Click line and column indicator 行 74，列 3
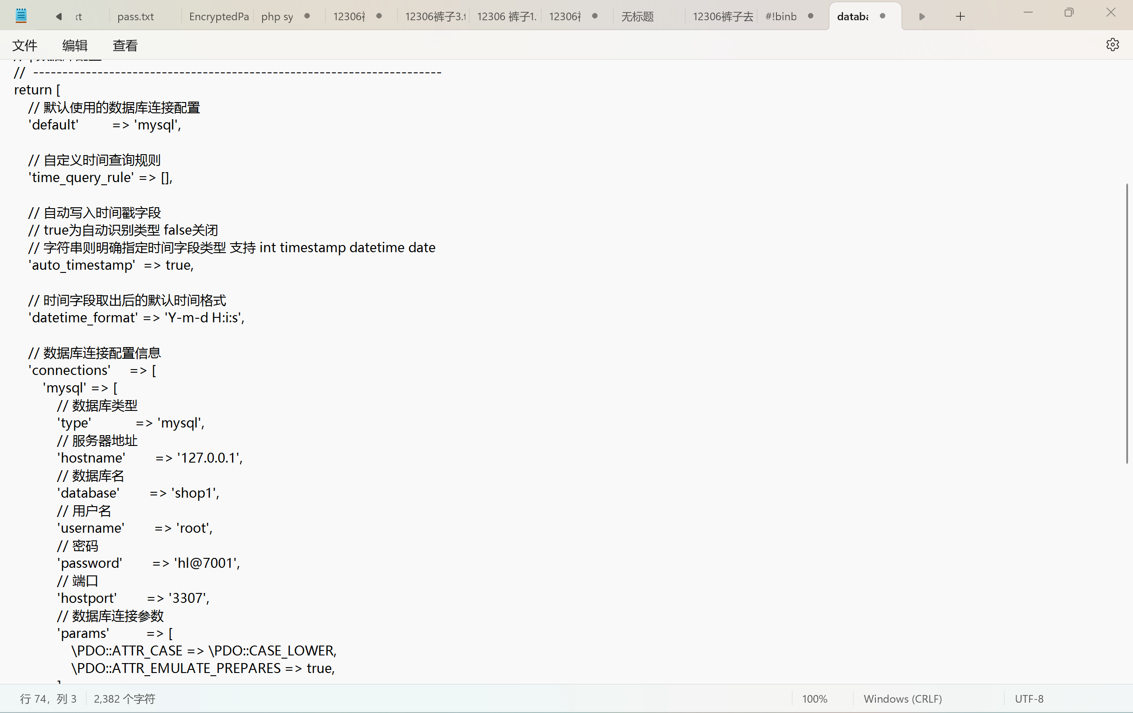The image size is (1133, 713). pos(48,699)
